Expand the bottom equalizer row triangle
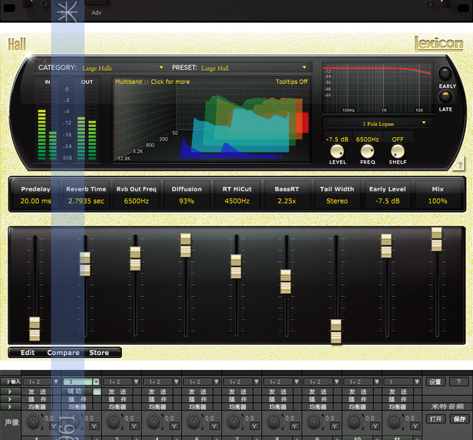473x440 pixels. (x=10, y=407)
